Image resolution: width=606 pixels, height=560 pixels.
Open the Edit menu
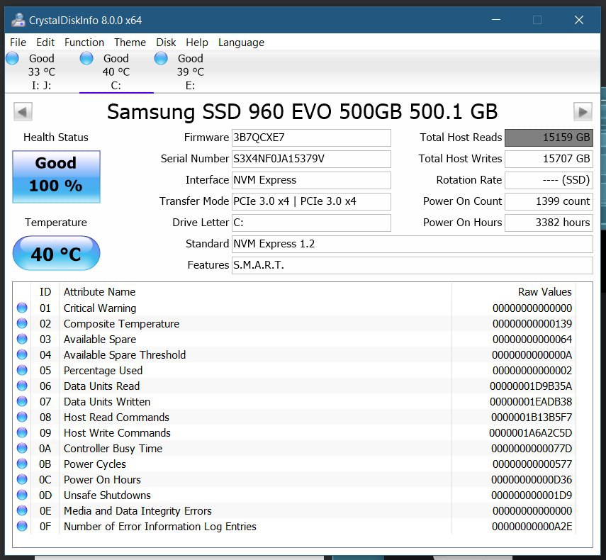[x=45, y=42]
